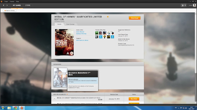The image size is (197, 110).
Task: Open the user avatar at top right
Action: 194,5
